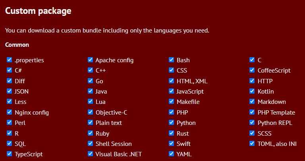
Task: Toggle the Apache config checkbox
Action: coord(90,60)
